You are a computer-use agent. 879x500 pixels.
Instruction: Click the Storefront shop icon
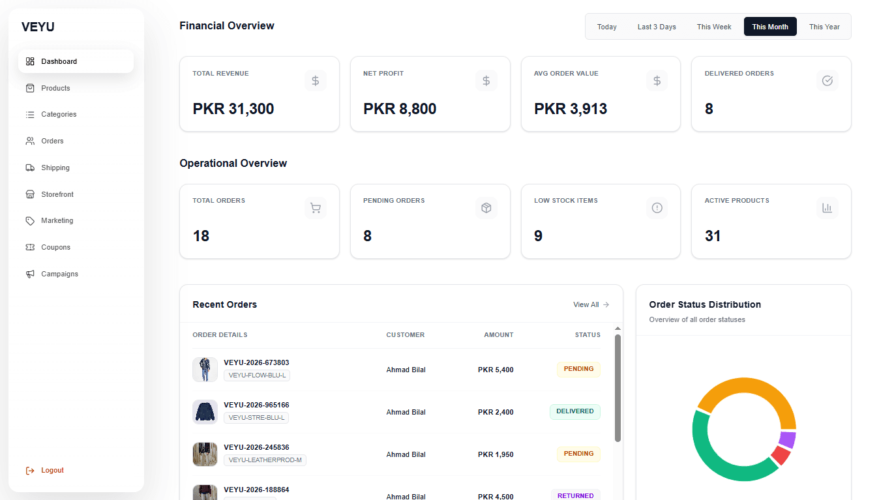click(x=30, y=194)
